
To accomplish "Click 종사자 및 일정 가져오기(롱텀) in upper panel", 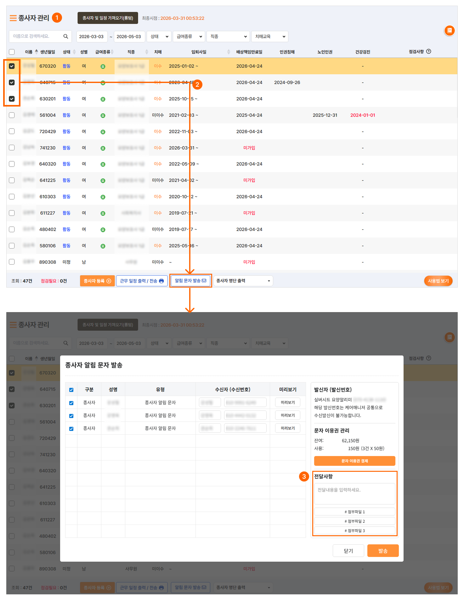I will (108, 18).
